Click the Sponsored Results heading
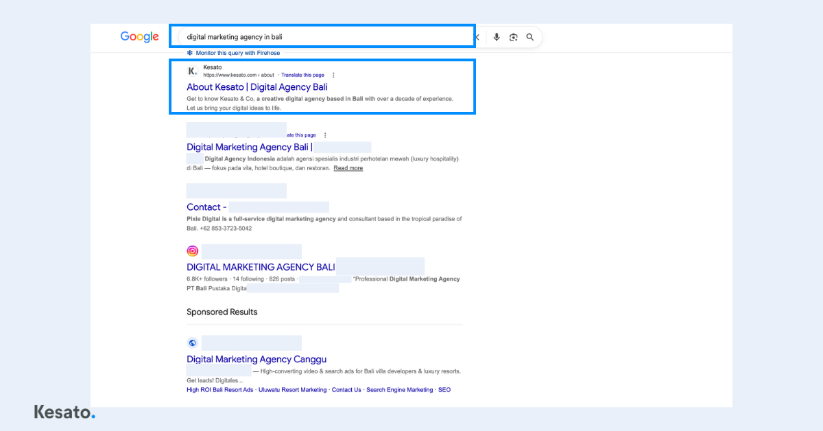 coord(222,312)
